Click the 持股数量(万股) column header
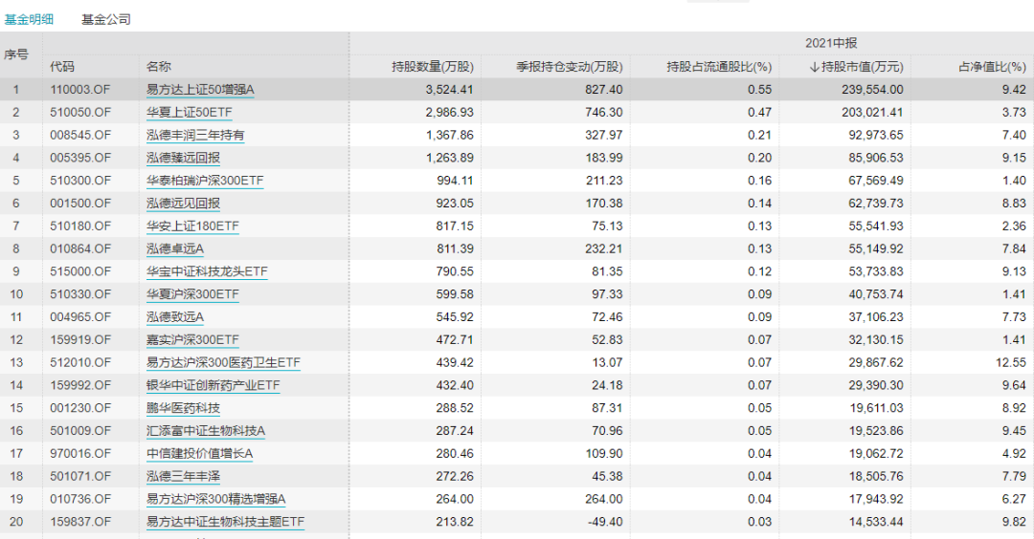 (433, 67)
